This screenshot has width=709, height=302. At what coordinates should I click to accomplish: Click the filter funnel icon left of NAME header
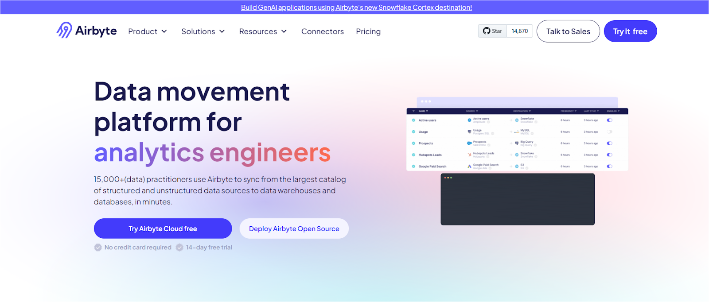click(413, 111)
